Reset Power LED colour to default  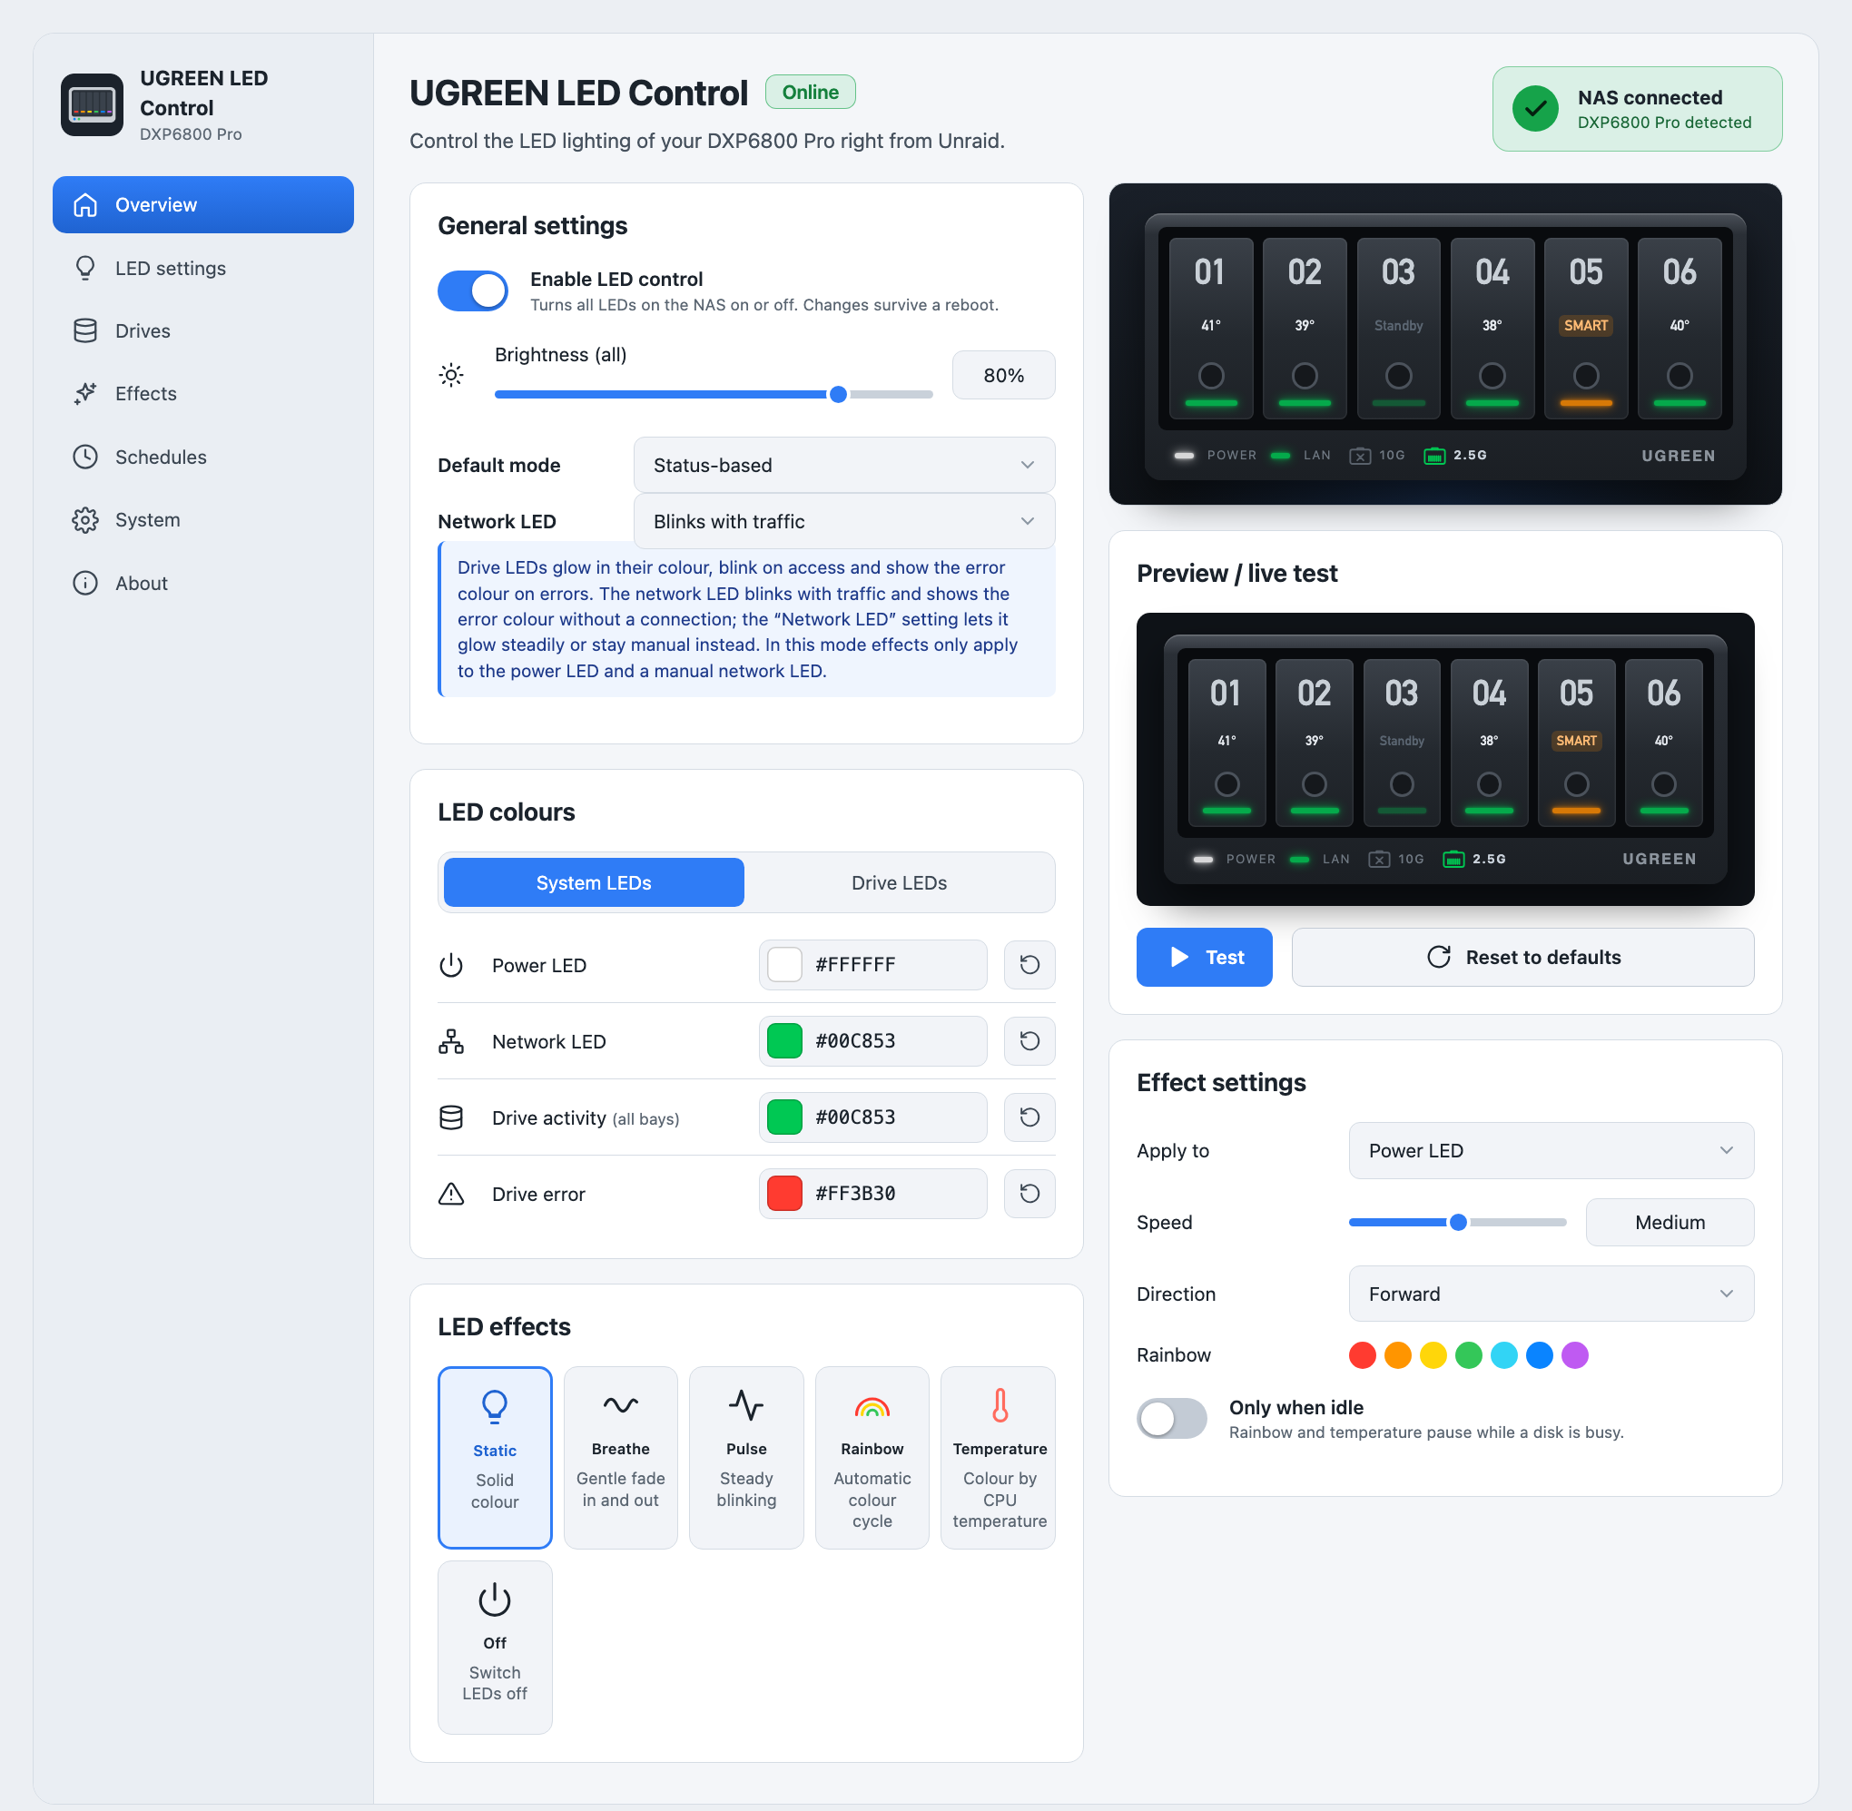[x=1029, y=964]
